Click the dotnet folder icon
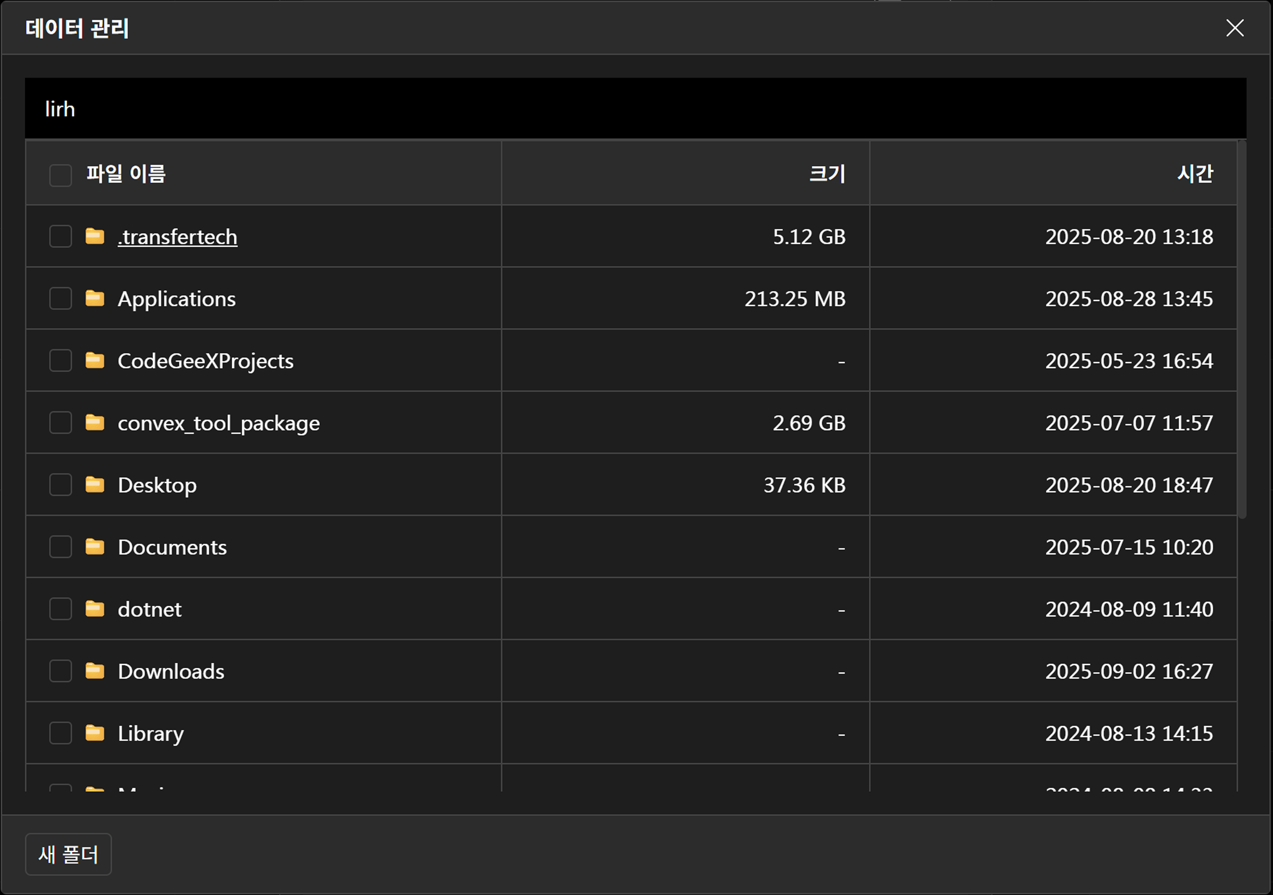The height and width of the screenshot is (895, 1273). (95, 609)
